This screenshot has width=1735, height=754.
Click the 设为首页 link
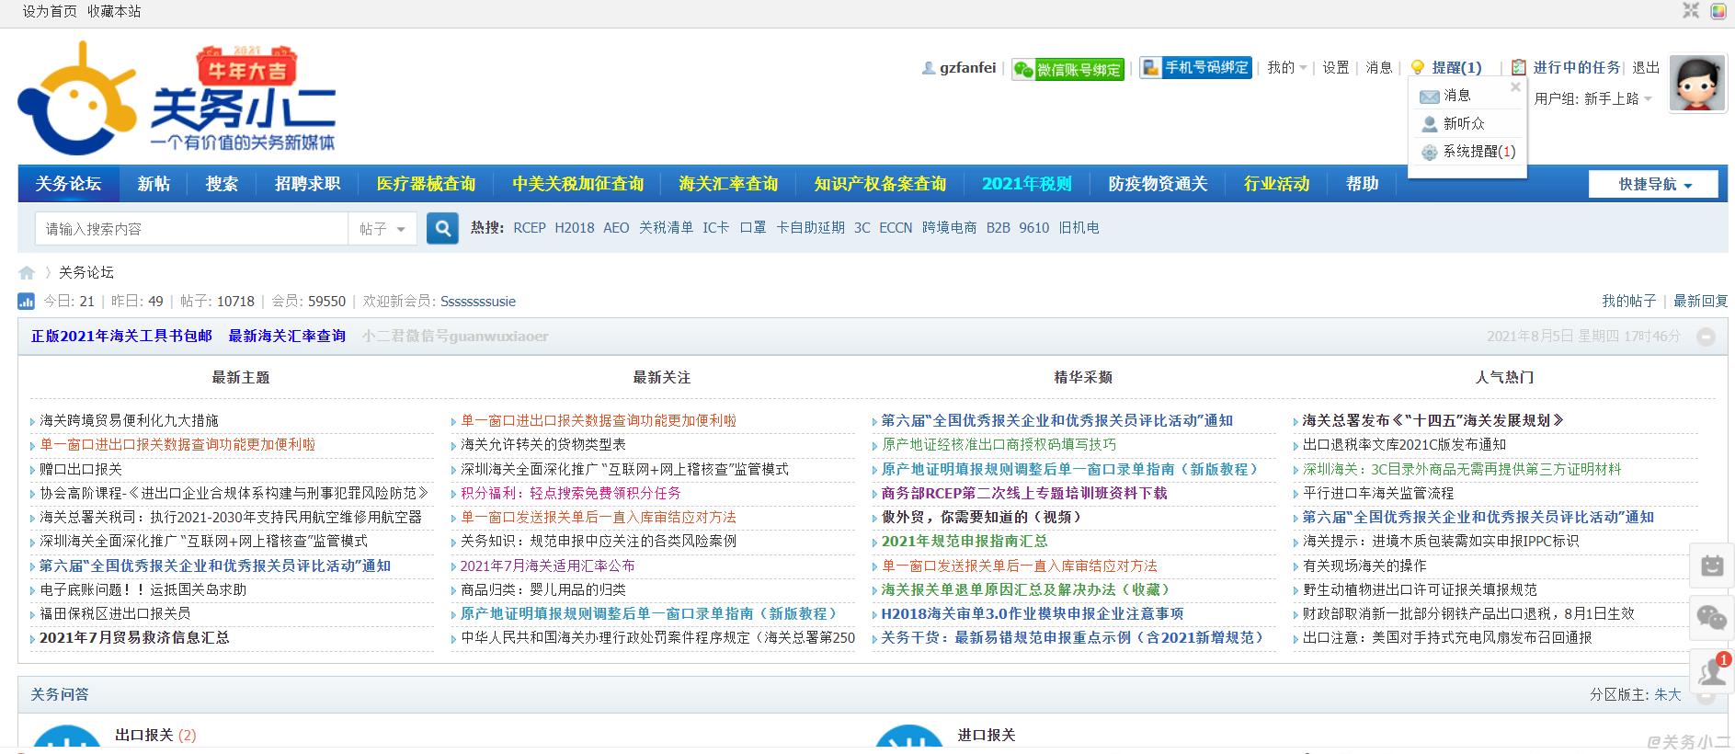click(x=50, y=11)
